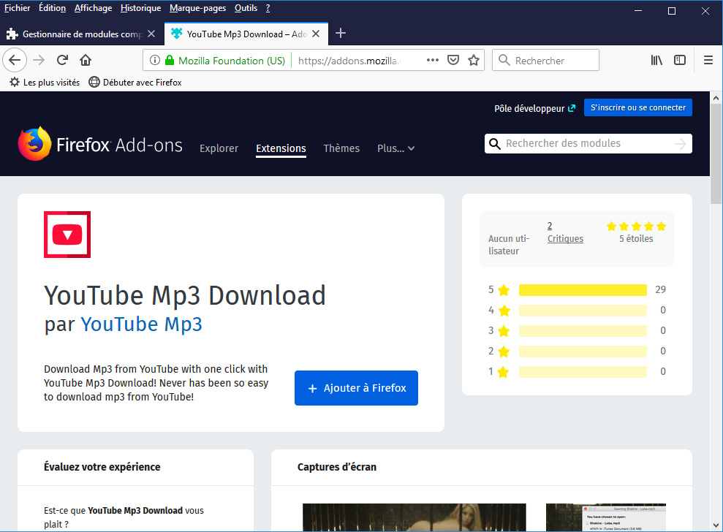Open Les plus visités bookmark
Viewport: 723px width, 532px height.
tap(45, 82)
